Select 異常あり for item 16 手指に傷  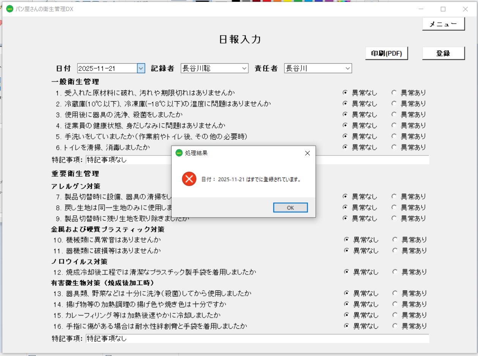(x=395, y=326)
